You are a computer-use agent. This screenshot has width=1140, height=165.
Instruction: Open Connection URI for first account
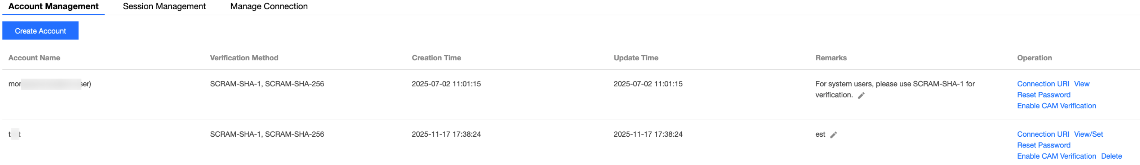(1043, 84)
